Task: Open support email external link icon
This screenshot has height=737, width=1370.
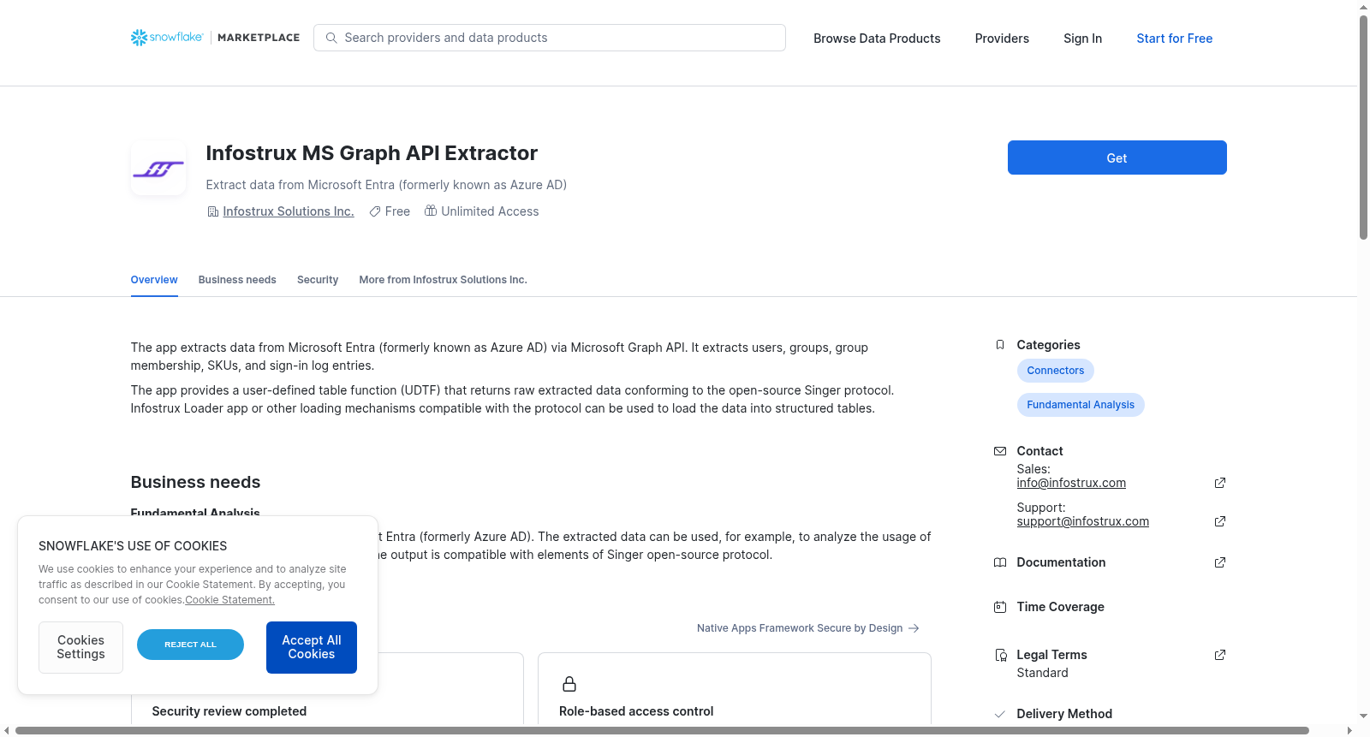Action: (1220, 521)
